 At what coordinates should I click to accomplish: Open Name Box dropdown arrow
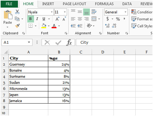coord(29,42)
